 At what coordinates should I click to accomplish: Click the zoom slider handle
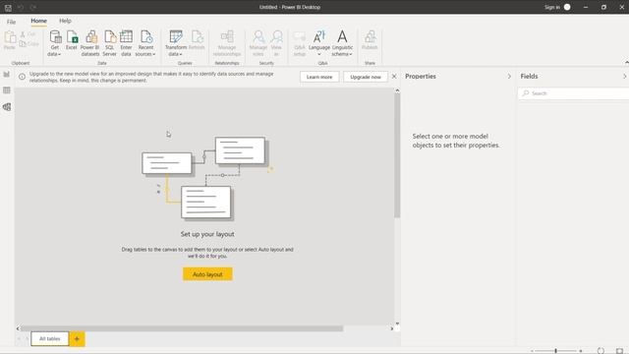pyautogui.click(x=556, y=351)
